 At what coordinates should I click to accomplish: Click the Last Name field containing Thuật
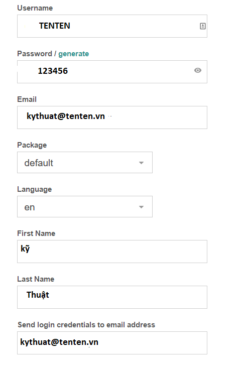click(x=112, y=297)
